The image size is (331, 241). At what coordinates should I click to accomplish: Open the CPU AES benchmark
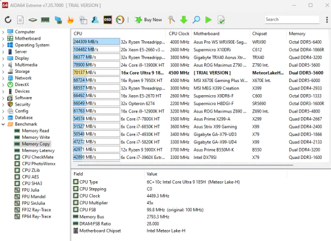click(30, 177)
